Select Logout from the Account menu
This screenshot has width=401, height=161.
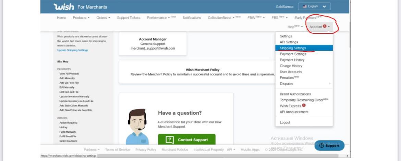[x=285, y=122]
